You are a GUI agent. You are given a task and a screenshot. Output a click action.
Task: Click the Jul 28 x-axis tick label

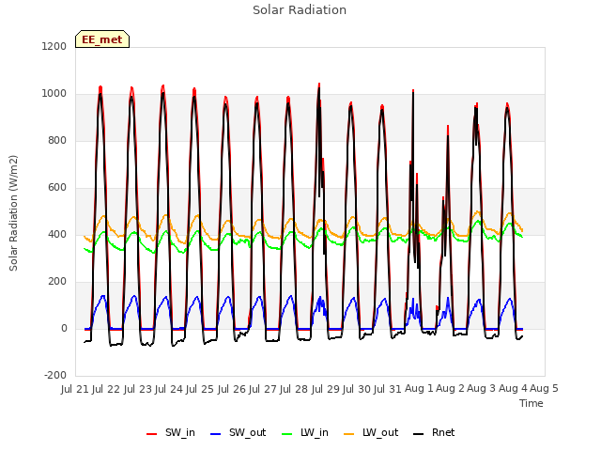pos(294,389)
